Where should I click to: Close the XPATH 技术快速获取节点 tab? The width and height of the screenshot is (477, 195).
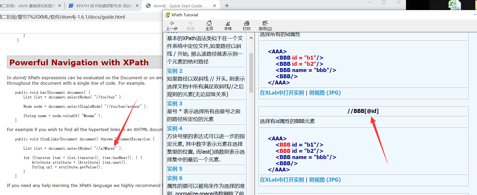click(x=137, y=6)
